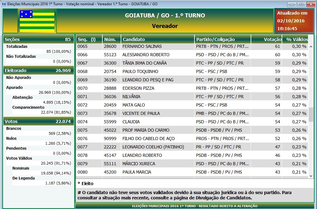Click PMB coalition cell for Vicente de Paula

(x=222, y=113)
